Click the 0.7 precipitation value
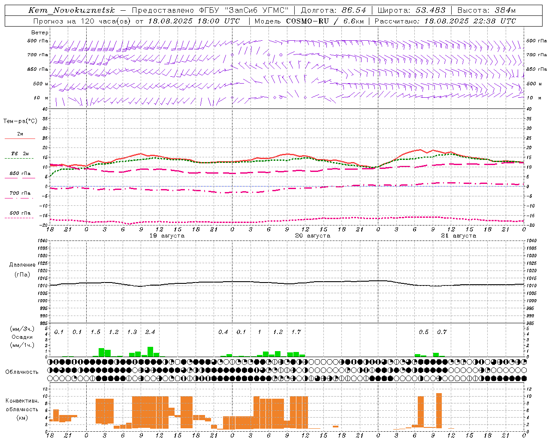 (x=442, y=332)
